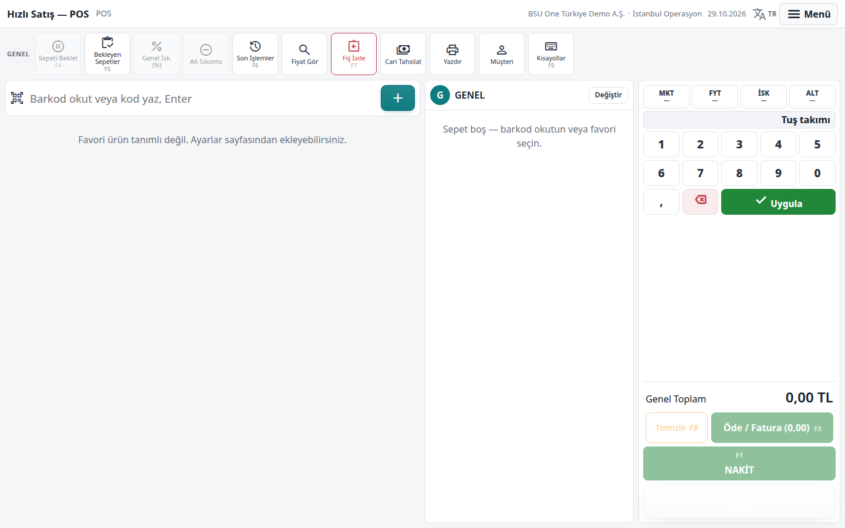Tap keypad digit 7
This screenshot has height=528, width=845.
point(700,173)
